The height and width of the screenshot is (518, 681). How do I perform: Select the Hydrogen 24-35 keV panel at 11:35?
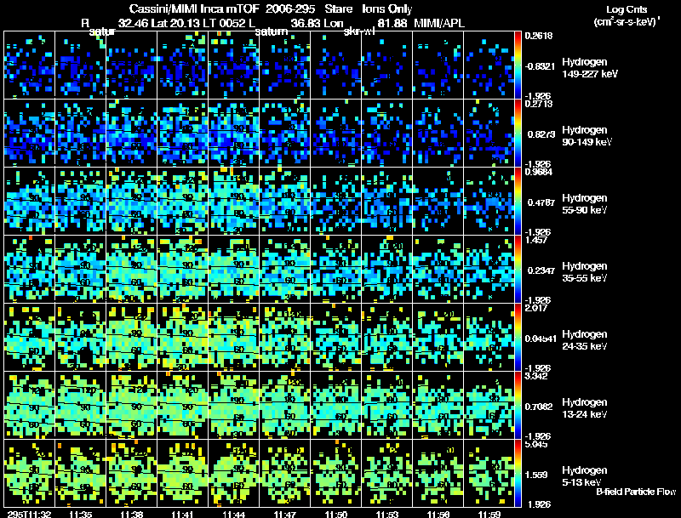[80, 337]
